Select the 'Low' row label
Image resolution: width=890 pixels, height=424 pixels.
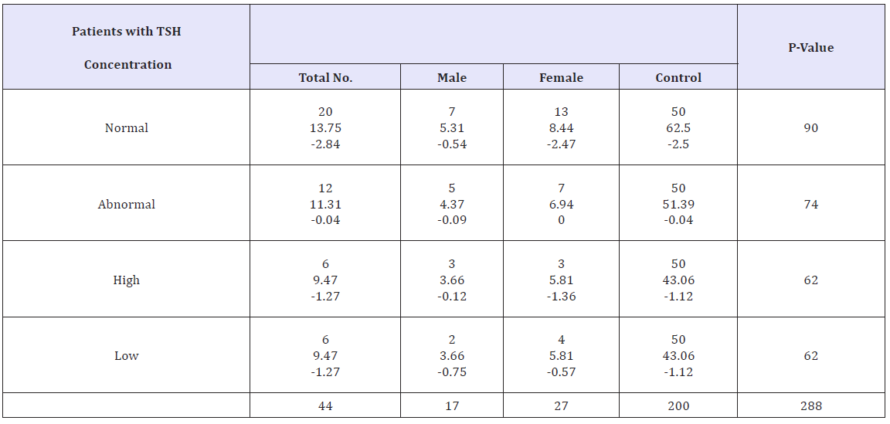[x=127, y=356]
